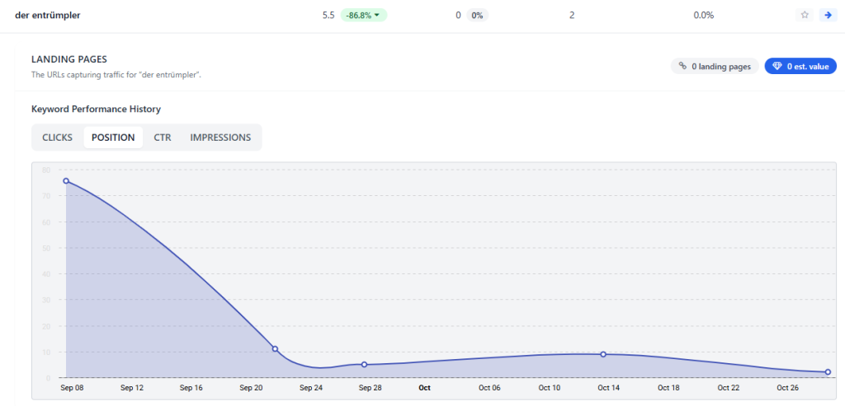Open the IMPRESSIONS tab

click(220, 138)
